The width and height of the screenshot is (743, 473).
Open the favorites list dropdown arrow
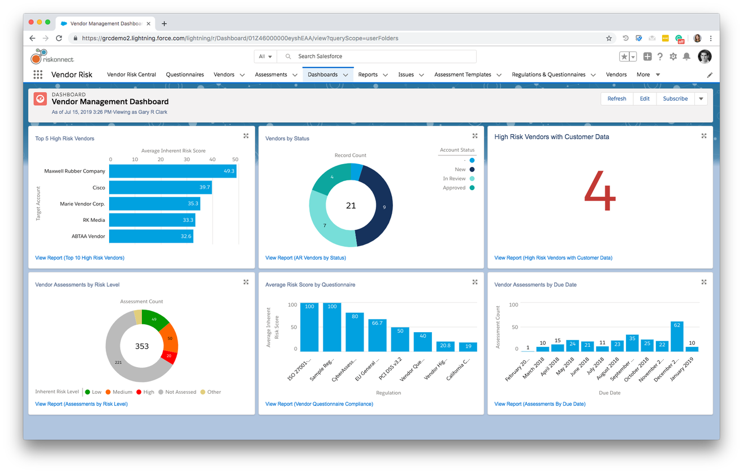633,57
